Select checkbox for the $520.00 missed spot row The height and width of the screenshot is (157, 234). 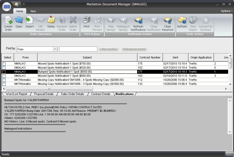4,68
